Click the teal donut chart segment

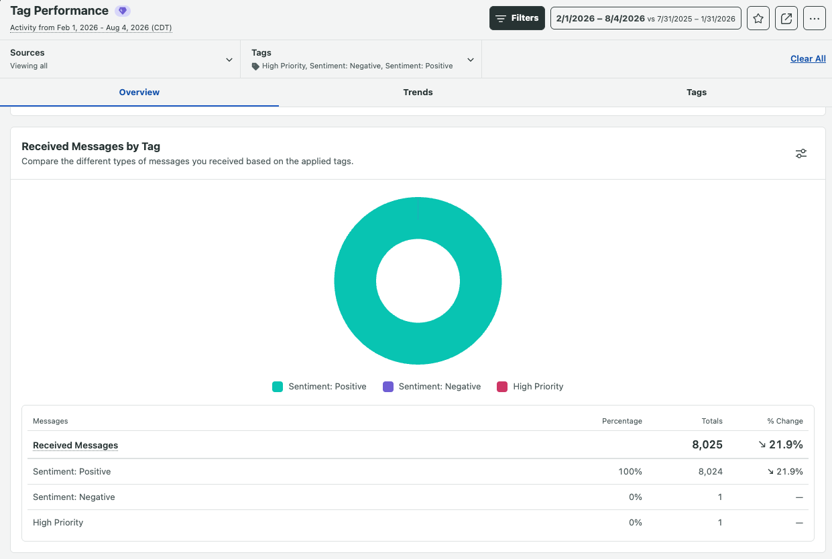(355, 281)
